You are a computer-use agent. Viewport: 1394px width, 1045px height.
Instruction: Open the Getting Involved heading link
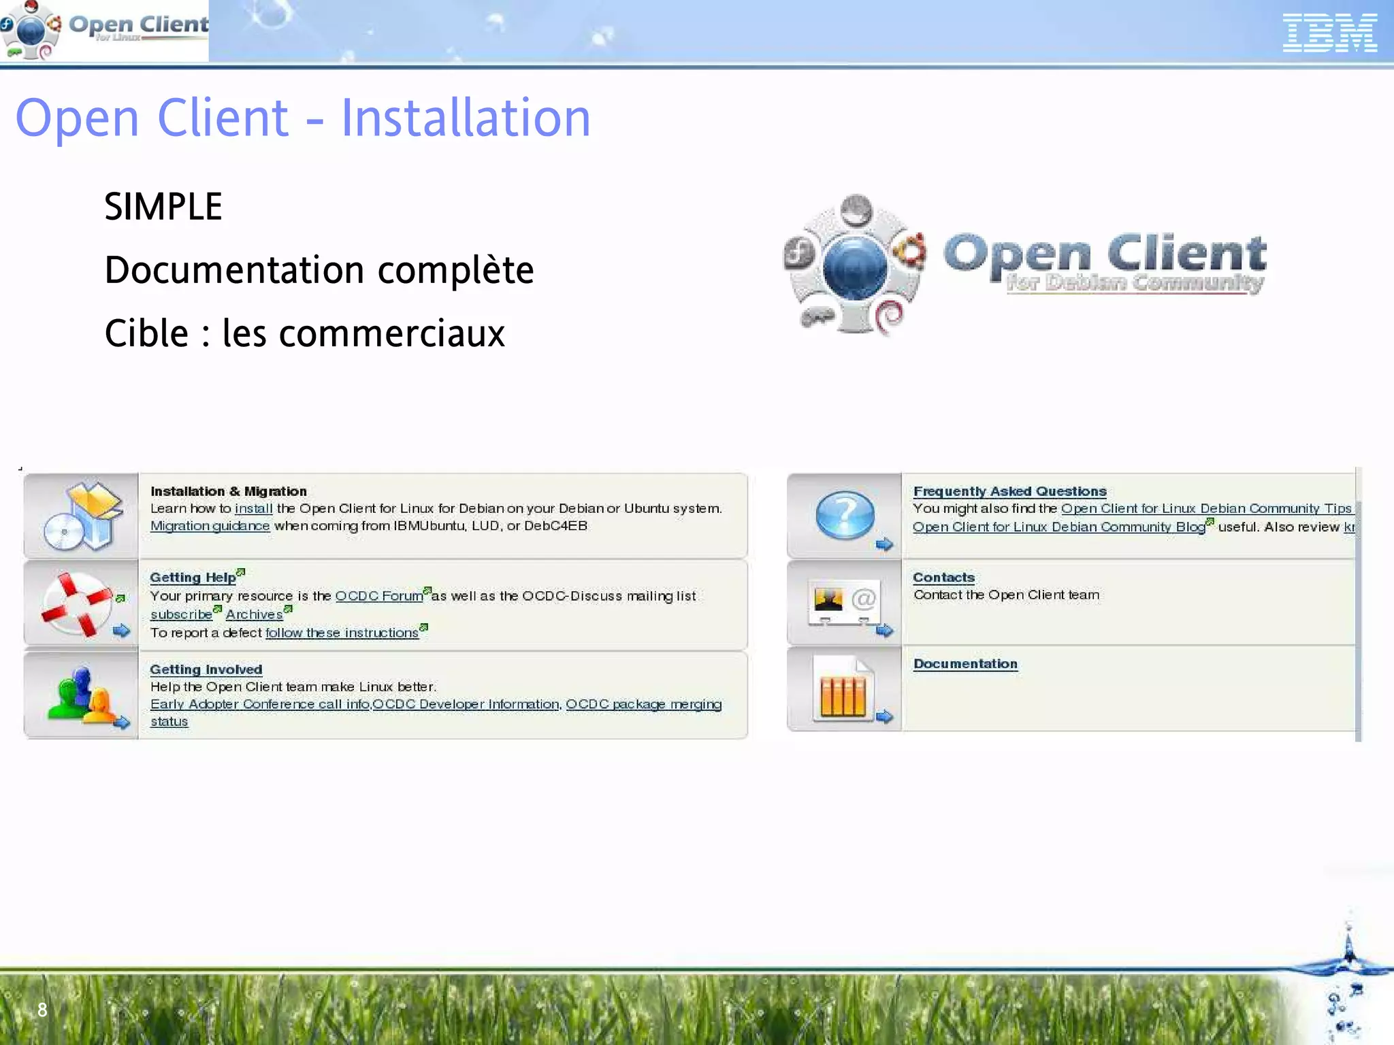(206, 669)
